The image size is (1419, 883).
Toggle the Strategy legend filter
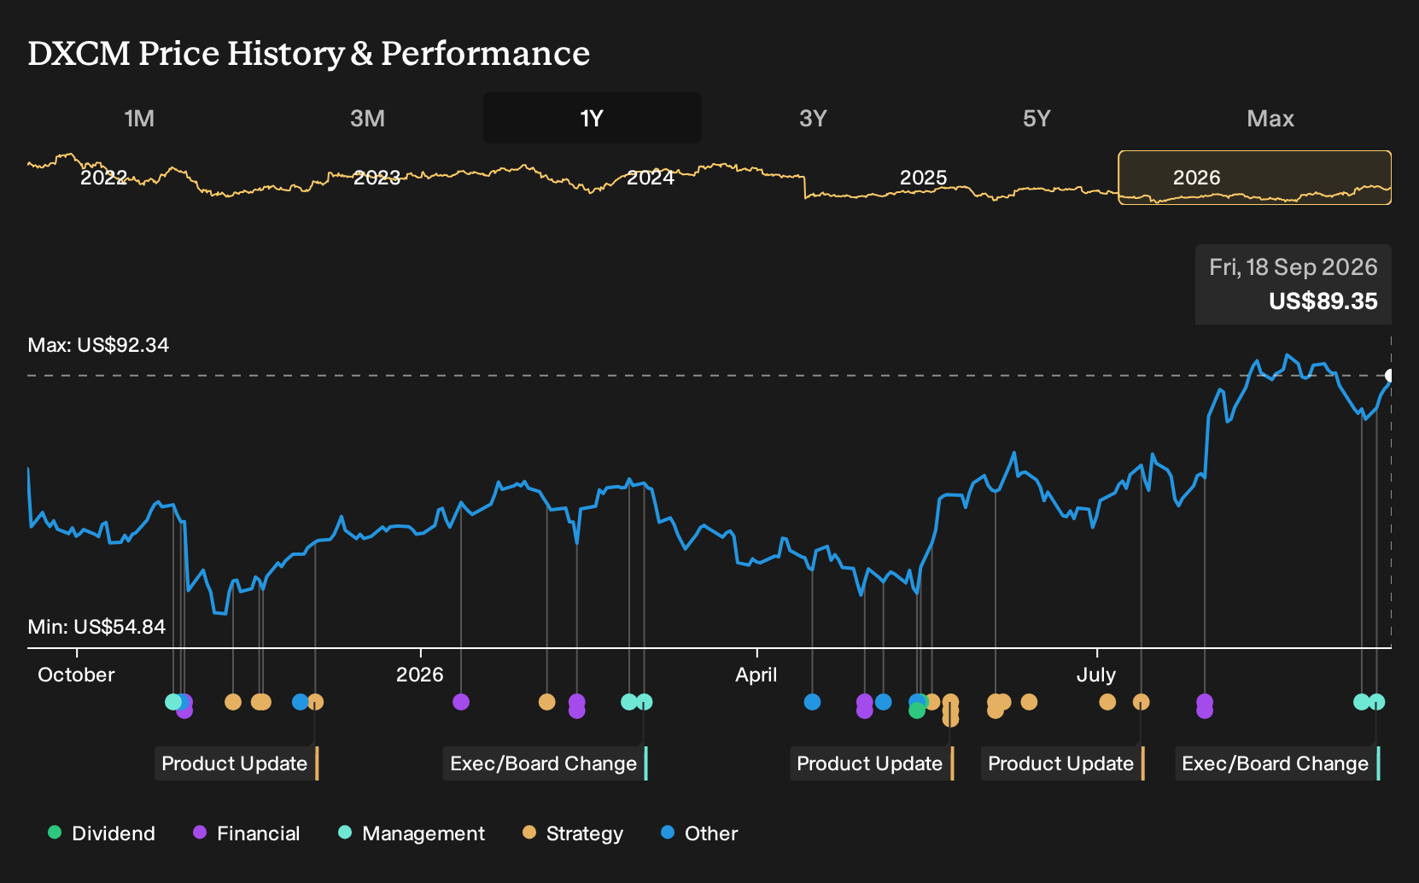point(573,833)
